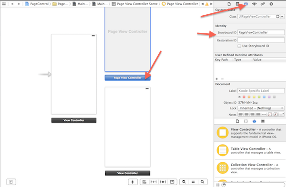Open the Identity inspector tab
The image size is (286, 187).
coord(246,4)
